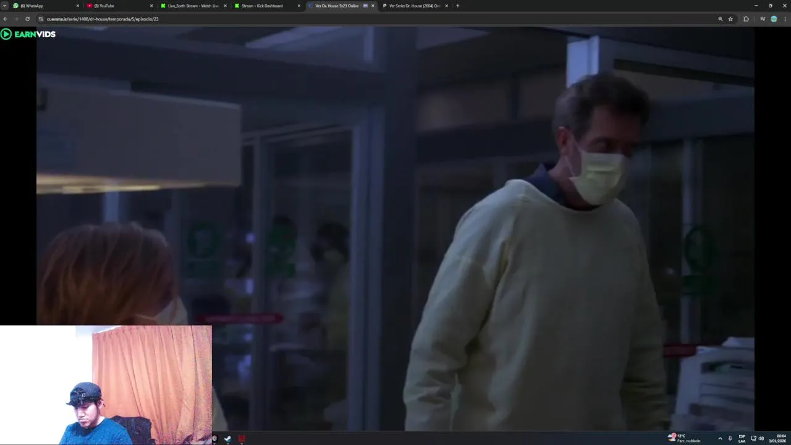Screen dimensions: 791x445
Task: Open the Stream - Kick Dashboard tab
Action: pyautogui.click(x=267, y=6)
